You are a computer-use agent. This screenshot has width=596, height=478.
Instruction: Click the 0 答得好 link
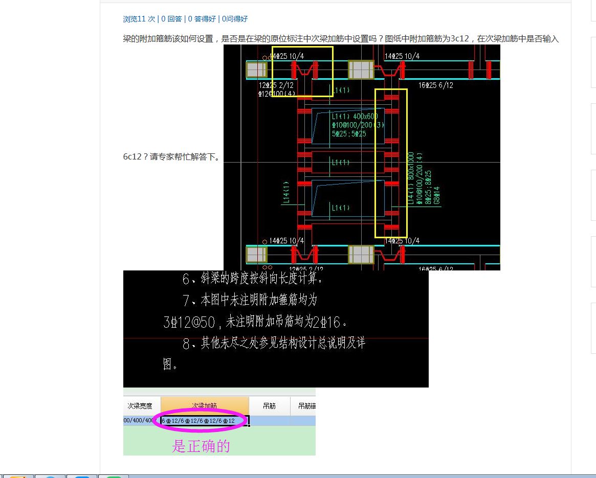(x=202, y=19)
